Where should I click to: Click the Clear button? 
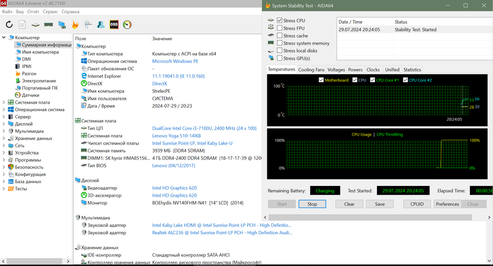pyautogui.click(x=349, y=204)
